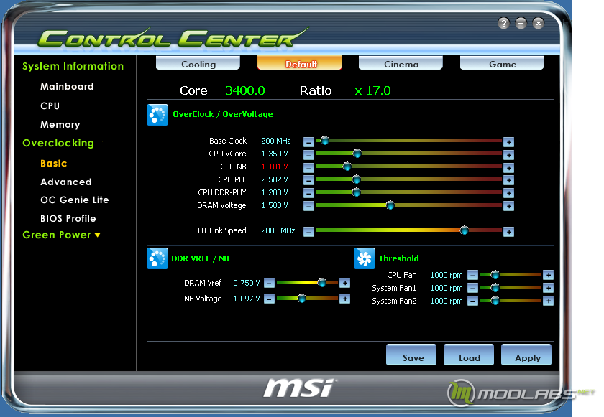This screenshot has width=604, height=417.
Task: Open the Cinema profile tab
Action: coord(401,63)
